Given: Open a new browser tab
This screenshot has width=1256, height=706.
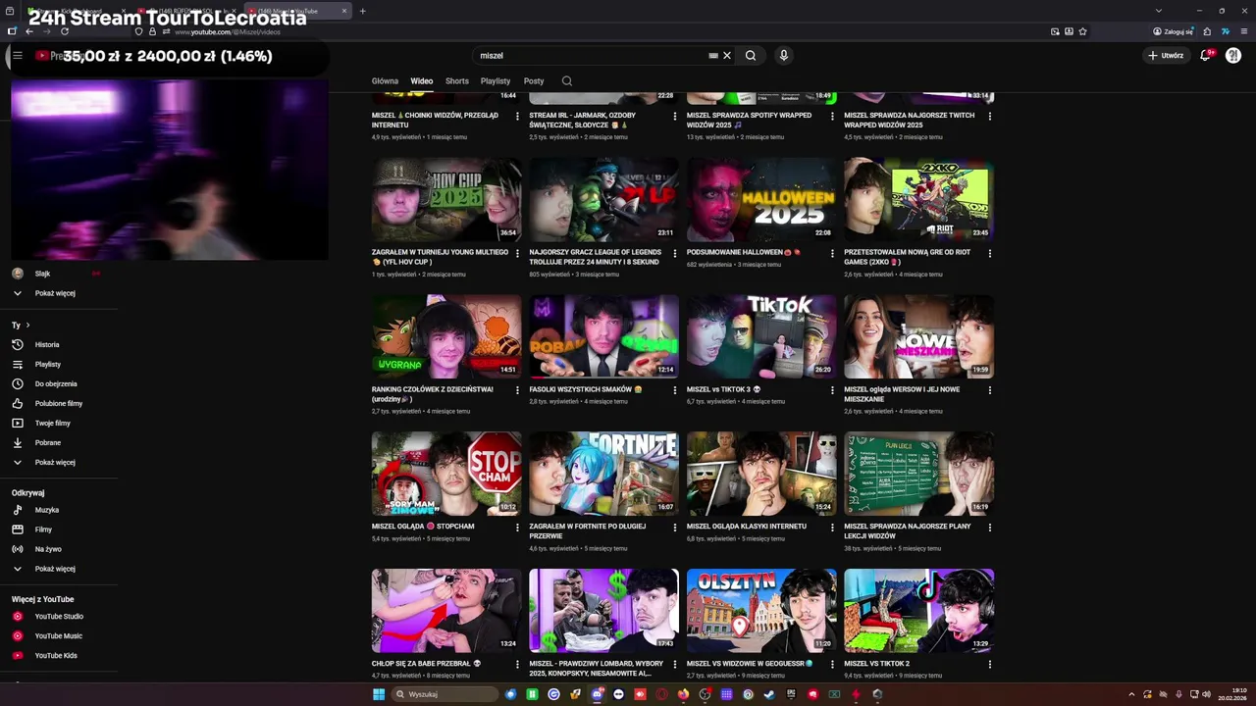Looking at the screenshot, I should [362, 11].
